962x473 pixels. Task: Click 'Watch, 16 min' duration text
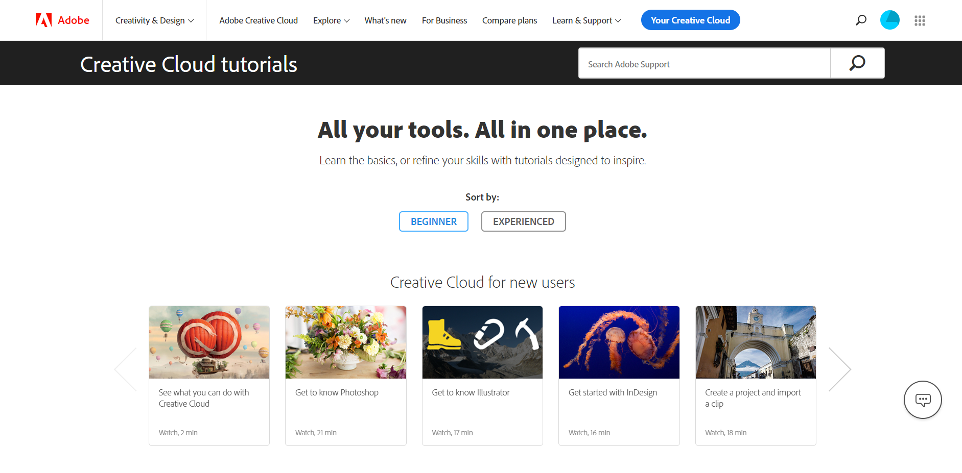(589, 433)
